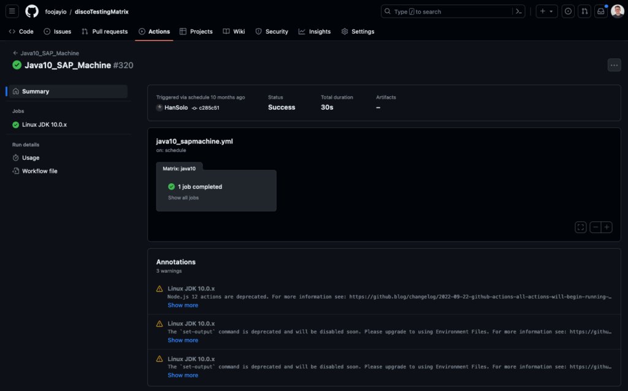Open the discoTestingMatrix repository link
Image resolution: width=628 pixels, height=391 pixels.
coord(102,12)
